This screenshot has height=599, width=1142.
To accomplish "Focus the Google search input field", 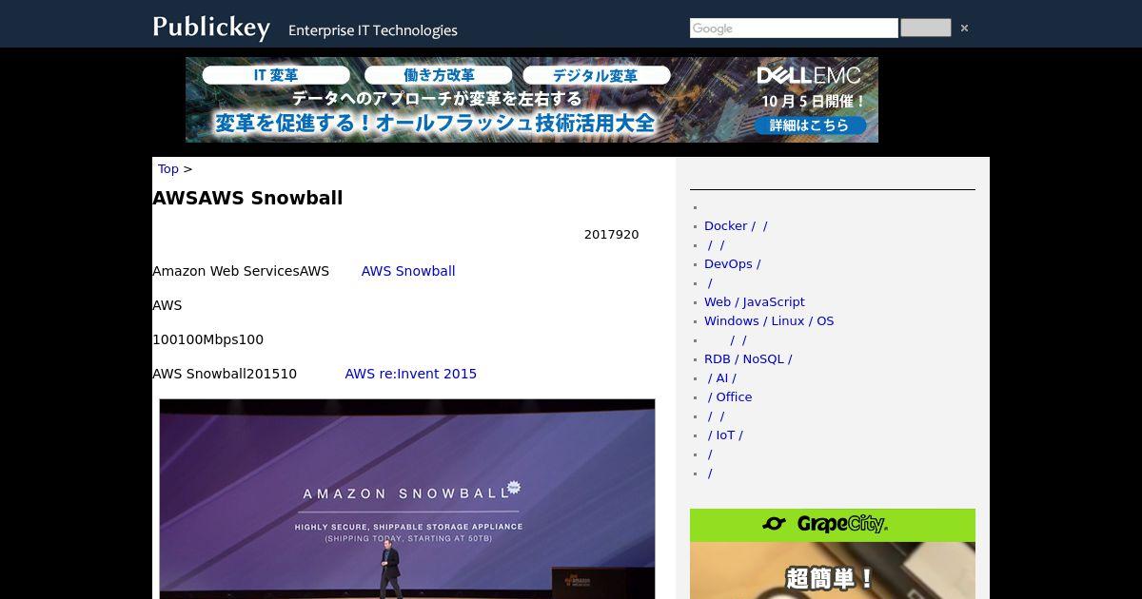I will [x=794, y=29].
